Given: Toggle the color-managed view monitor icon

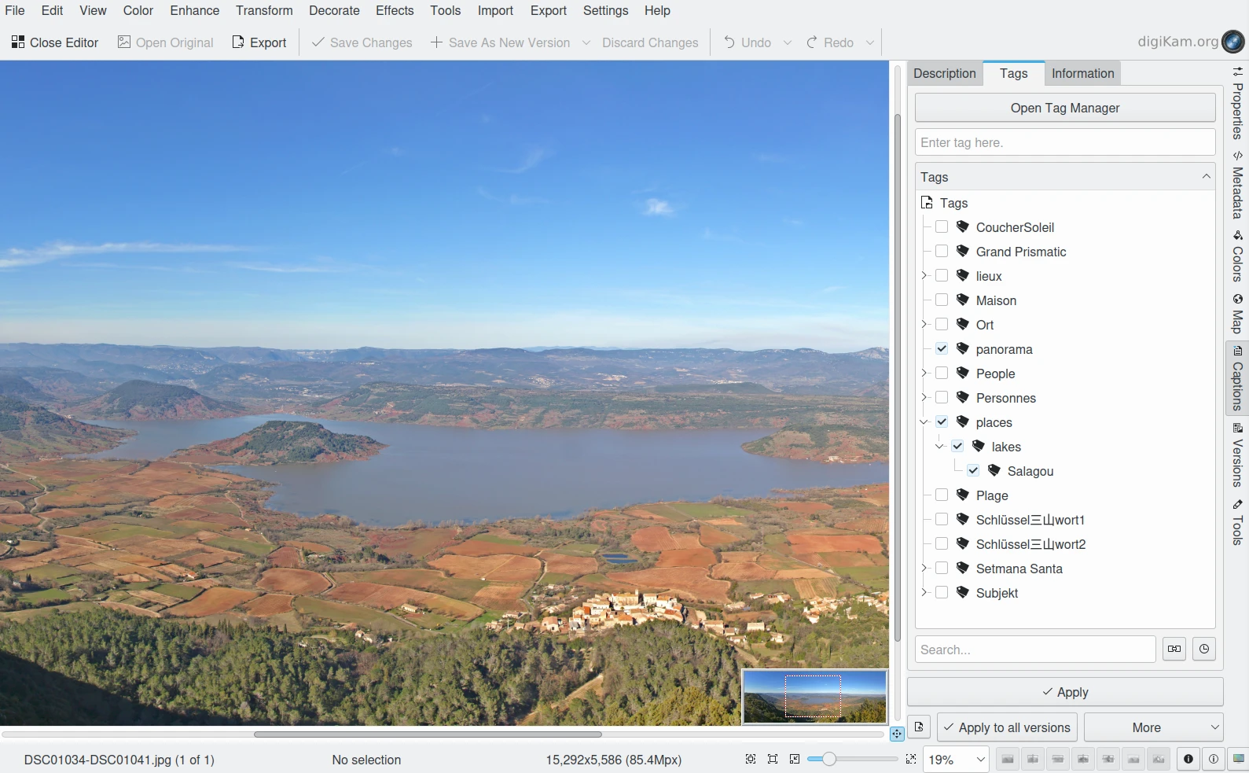Looking at the screenshot, I should (x=1238, y=759).
